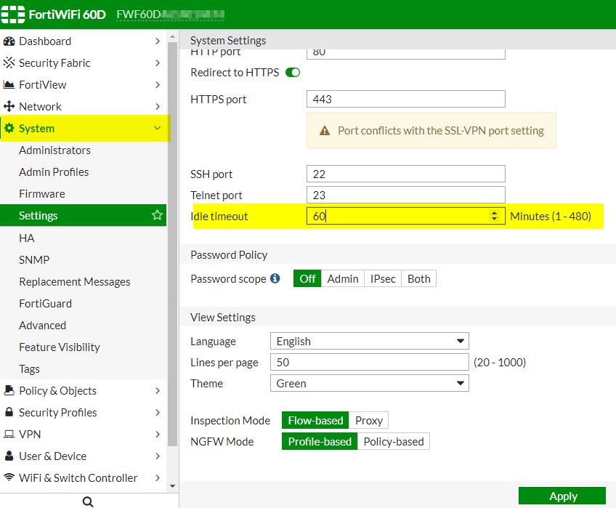This screenshot has height=508, width=616.
Task: Click the Security Profiles lock icon
Action: (9, 413)
